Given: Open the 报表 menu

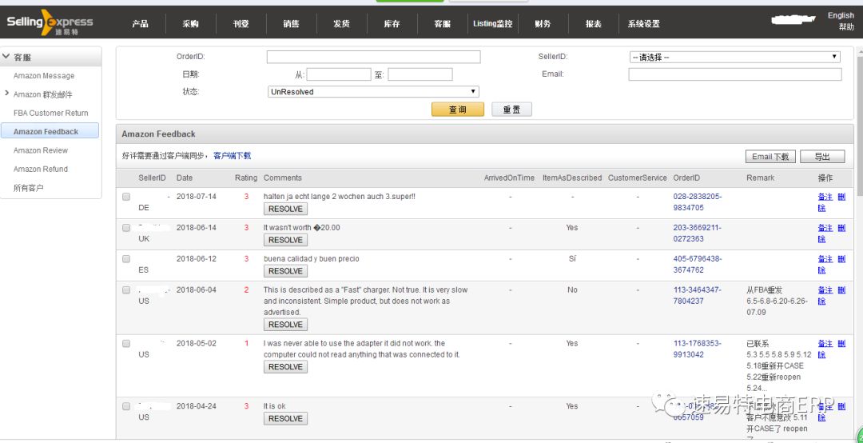Looking at the screenshot, I should coord(593,24).
